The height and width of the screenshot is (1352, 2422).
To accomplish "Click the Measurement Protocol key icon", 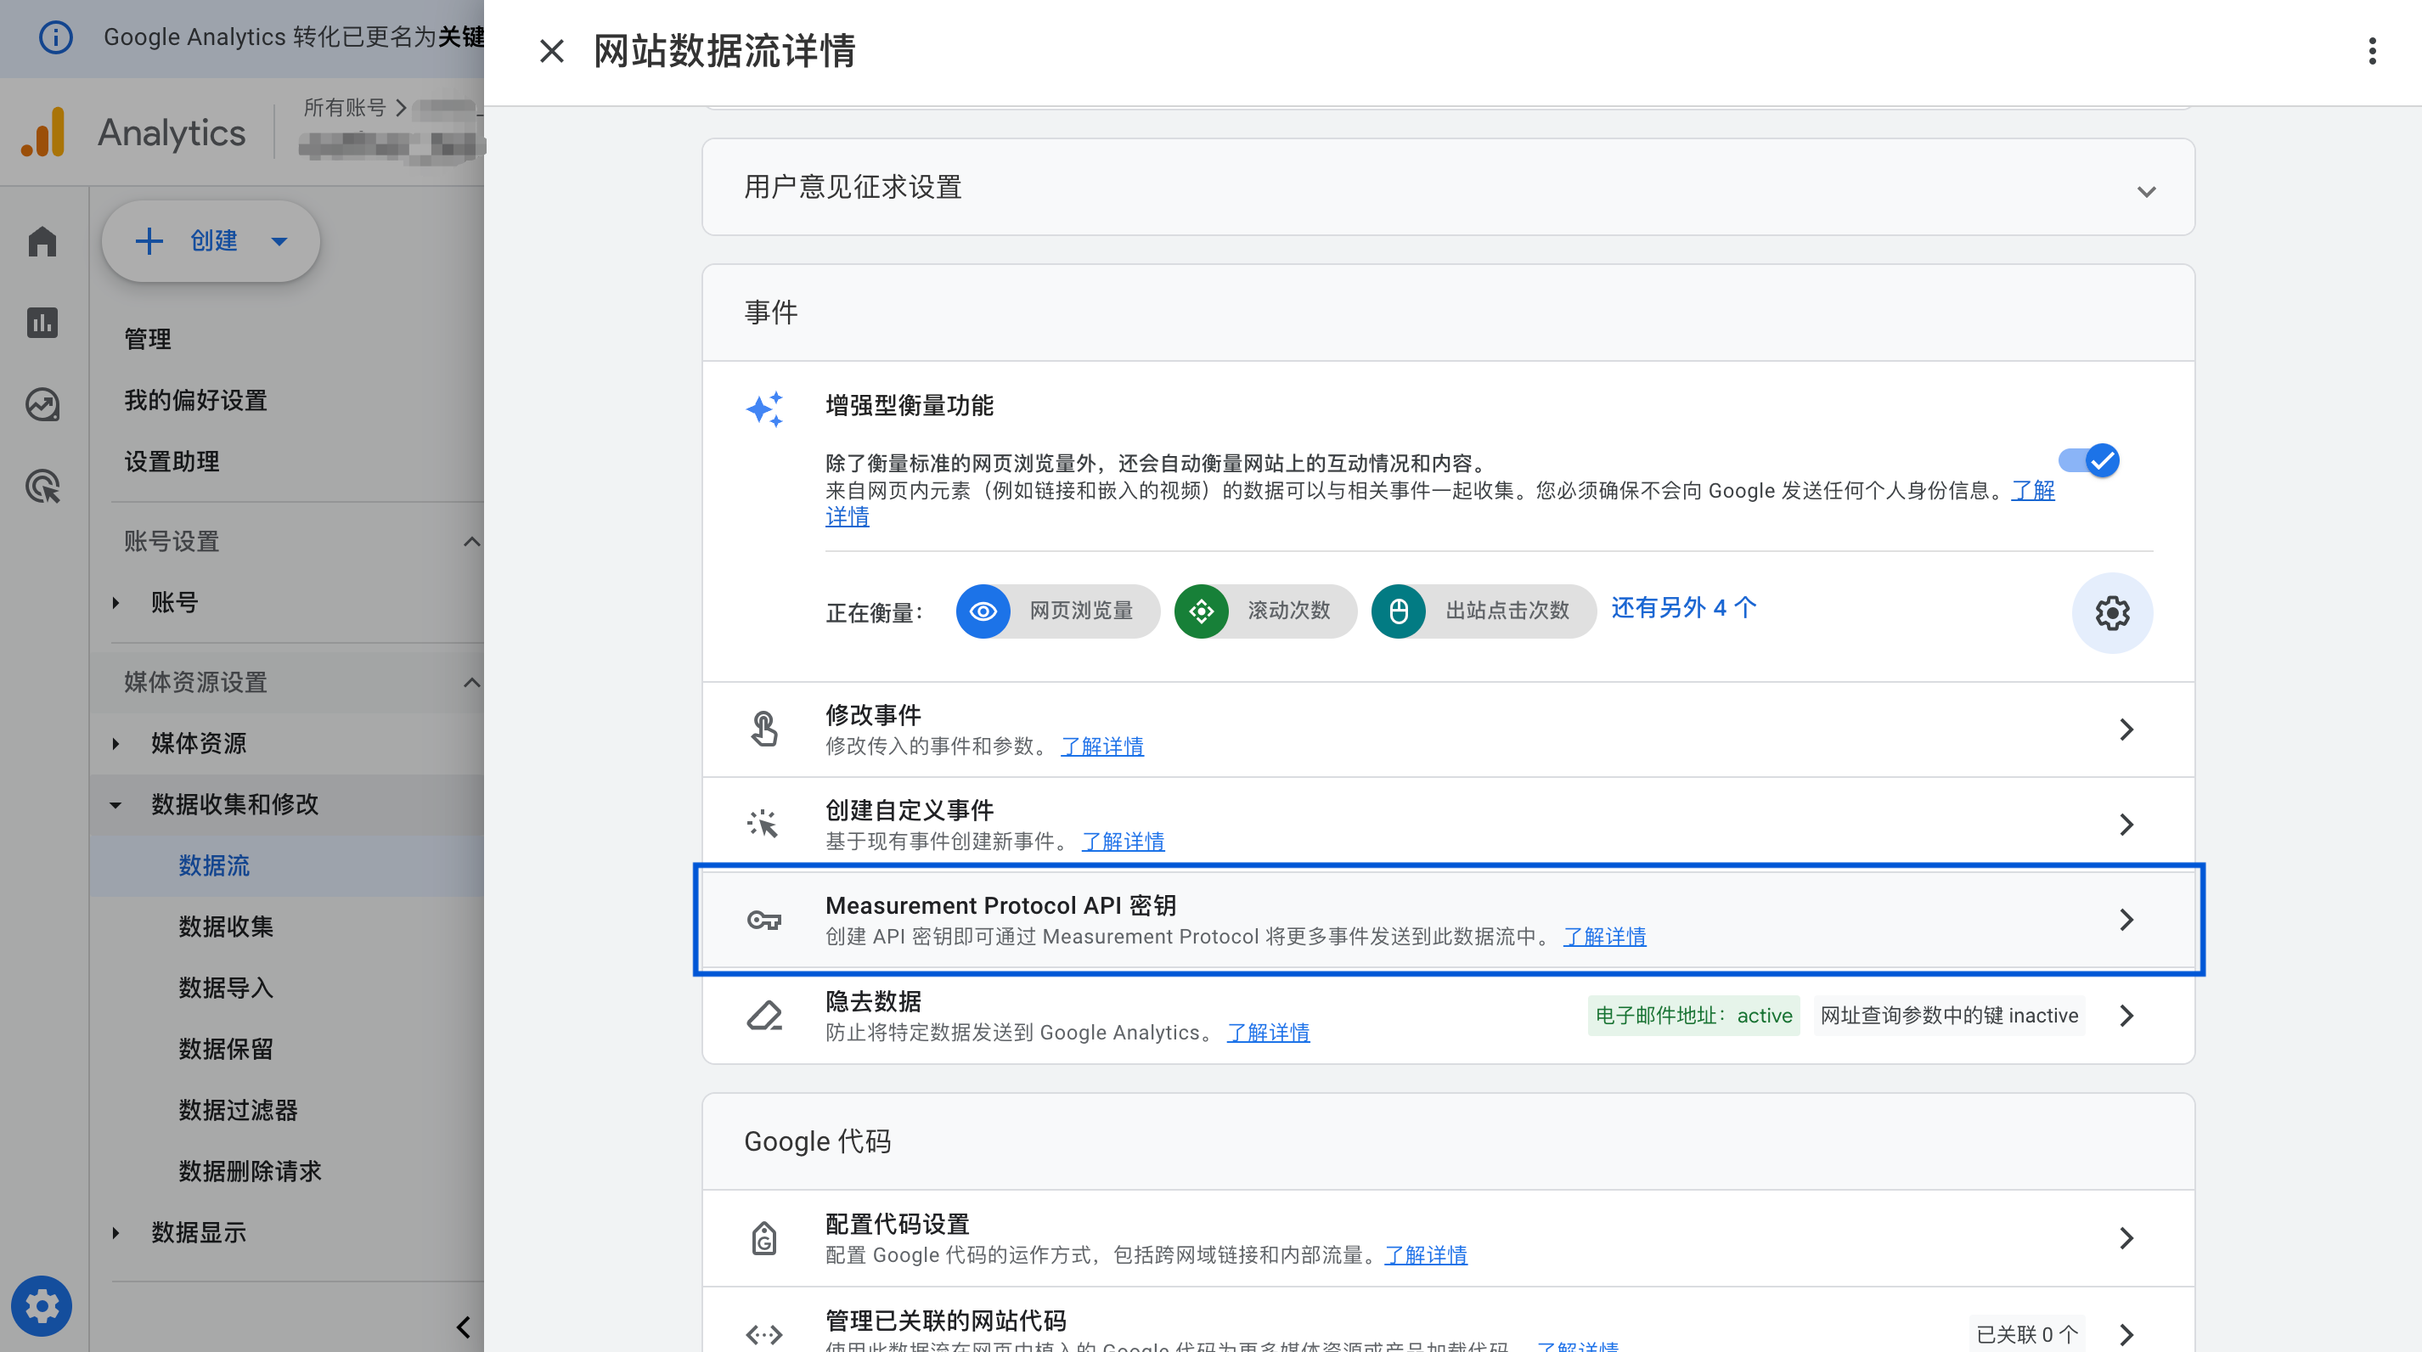I will (x=764, y=920).
